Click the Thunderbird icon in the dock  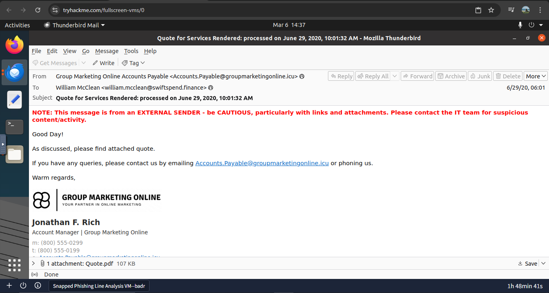14,72
